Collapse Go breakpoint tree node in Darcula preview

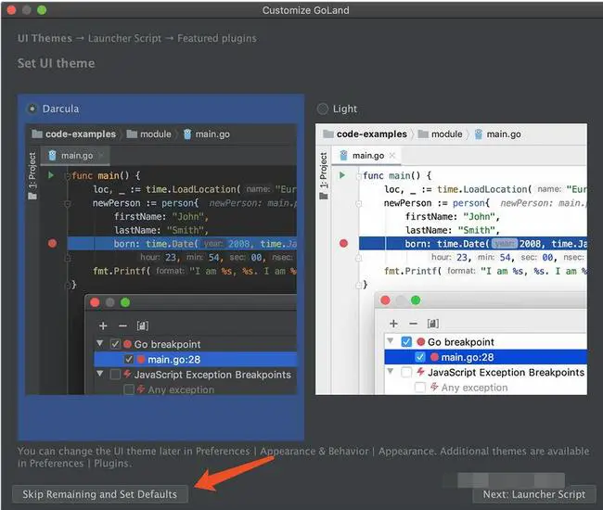101,344
